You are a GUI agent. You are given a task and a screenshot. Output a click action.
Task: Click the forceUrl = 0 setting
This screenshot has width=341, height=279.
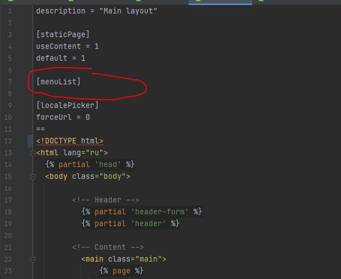coord(63,117)
